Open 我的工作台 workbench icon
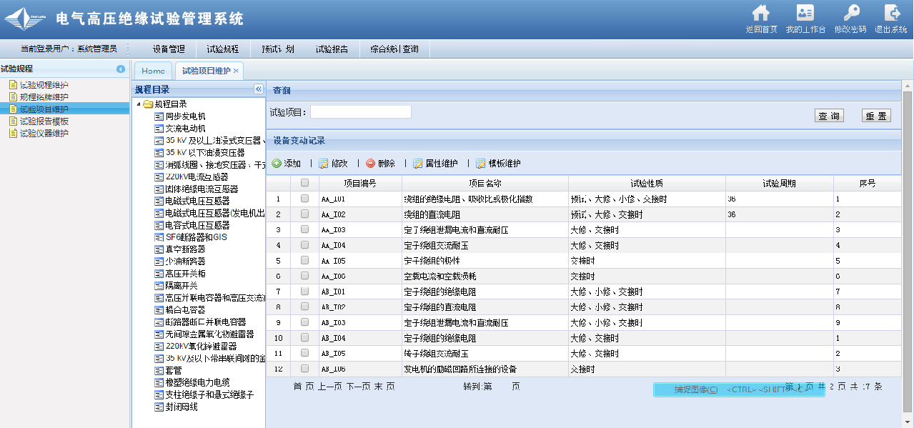914x428 pixels. pos(805,14)
